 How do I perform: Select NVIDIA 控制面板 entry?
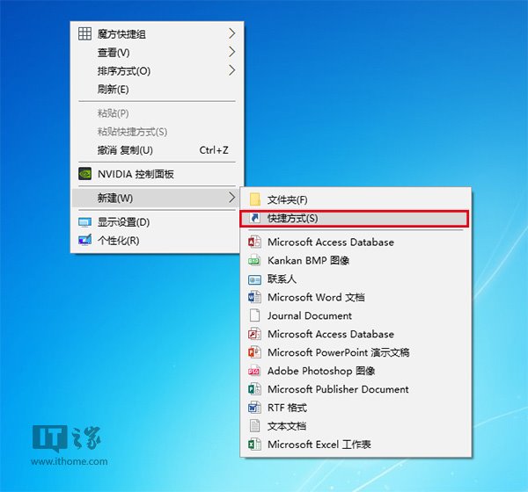coord(157,174)
